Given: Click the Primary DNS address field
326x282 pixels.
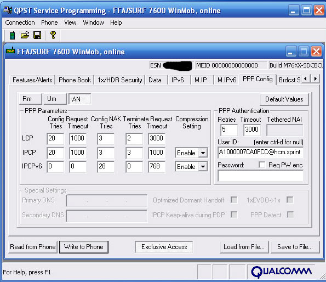Looking at the screenshot, I should pyautogui.click(x=107, y=201).
